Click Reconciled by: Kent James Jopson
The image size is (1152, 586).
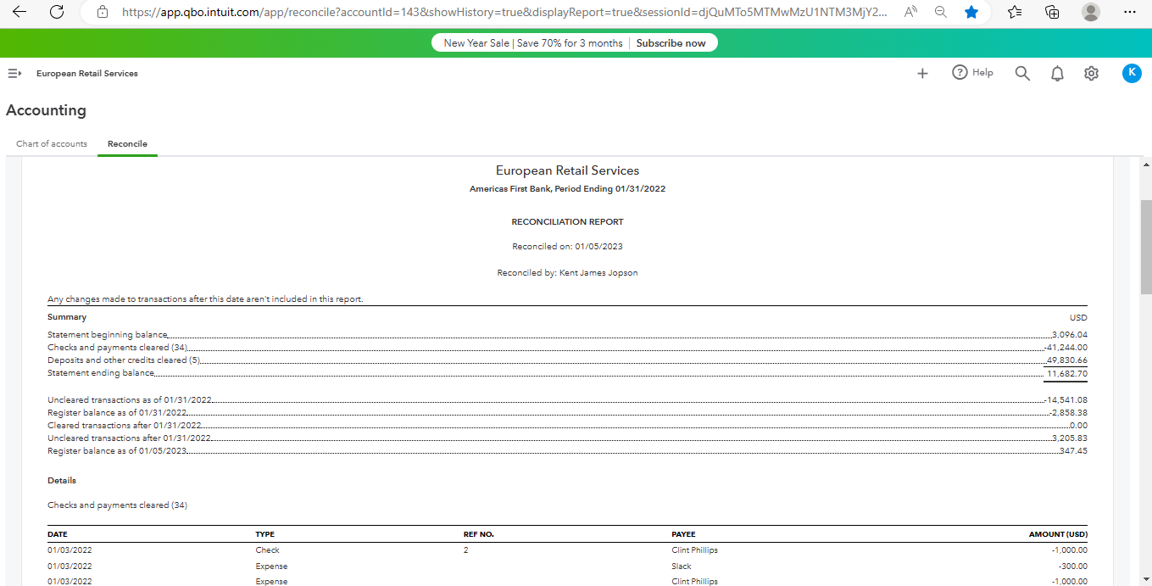pyautogui.click(x=567, y=273)
